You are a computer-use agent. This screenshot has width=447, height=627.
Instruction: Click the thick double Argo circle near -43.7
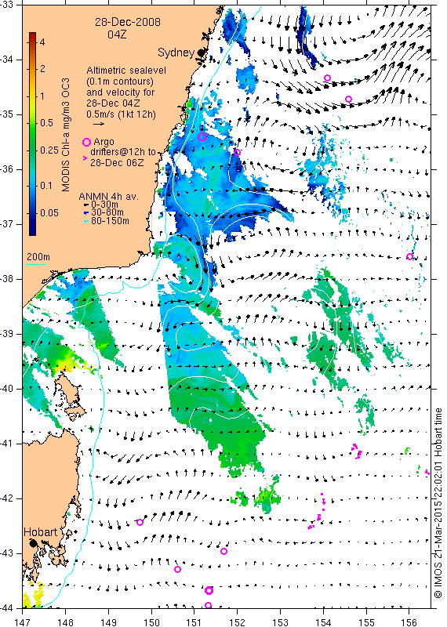[x=209, y=591]
